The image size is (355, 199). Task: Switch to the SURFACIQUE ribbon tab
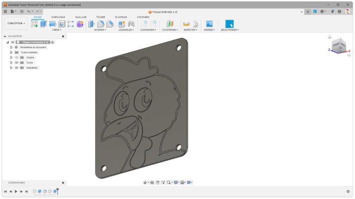click(x=58, y=17)
